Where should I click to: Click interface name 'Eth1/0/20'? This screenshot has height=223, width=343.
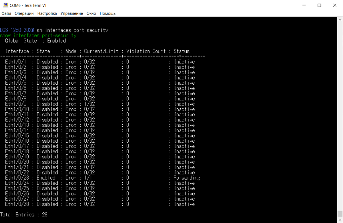pos(17,162)
